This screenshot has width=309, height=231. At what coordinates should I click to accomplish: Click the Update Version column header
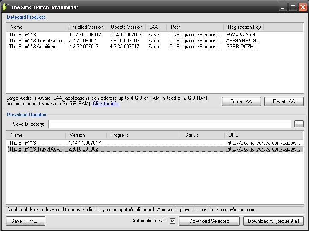[x=126, y=27]
